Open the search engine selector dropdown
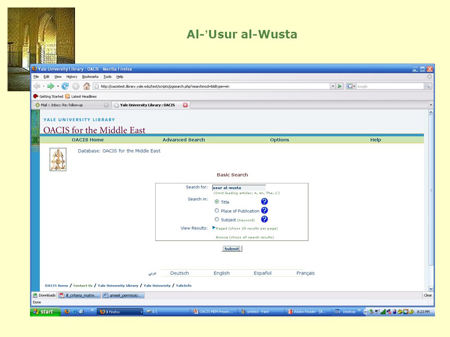 coord(351,86)
